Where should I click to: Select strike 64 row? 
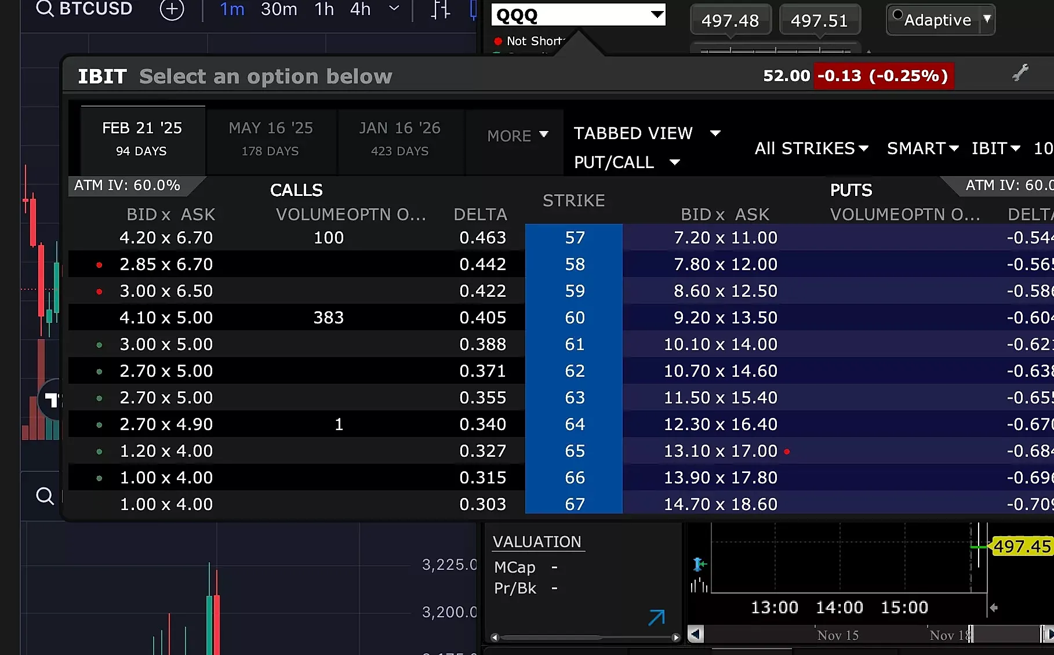coord(575,424)
